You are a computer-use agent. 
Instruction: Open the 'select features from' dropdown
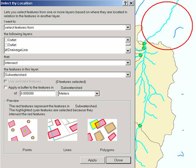pos(128,27)
